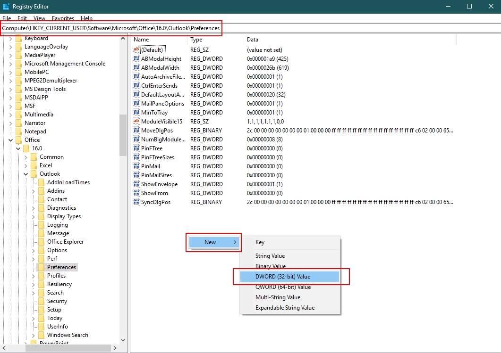Viewport: 501px width, 353px height.
Task: Click the Data column header
Action: (253, 40)
